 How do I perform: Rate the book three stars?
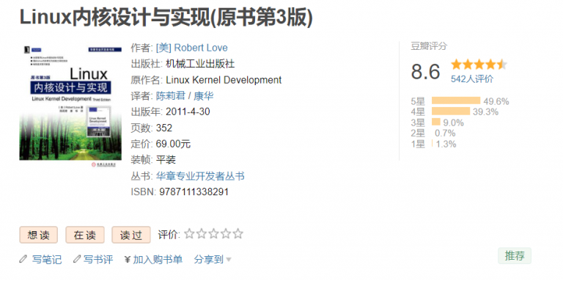tap(213, 234)
